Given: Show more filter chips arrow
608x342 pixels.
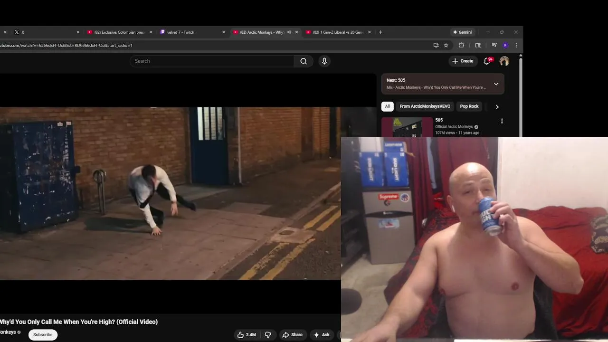Looking at the screenshot, I should point(497,107).
